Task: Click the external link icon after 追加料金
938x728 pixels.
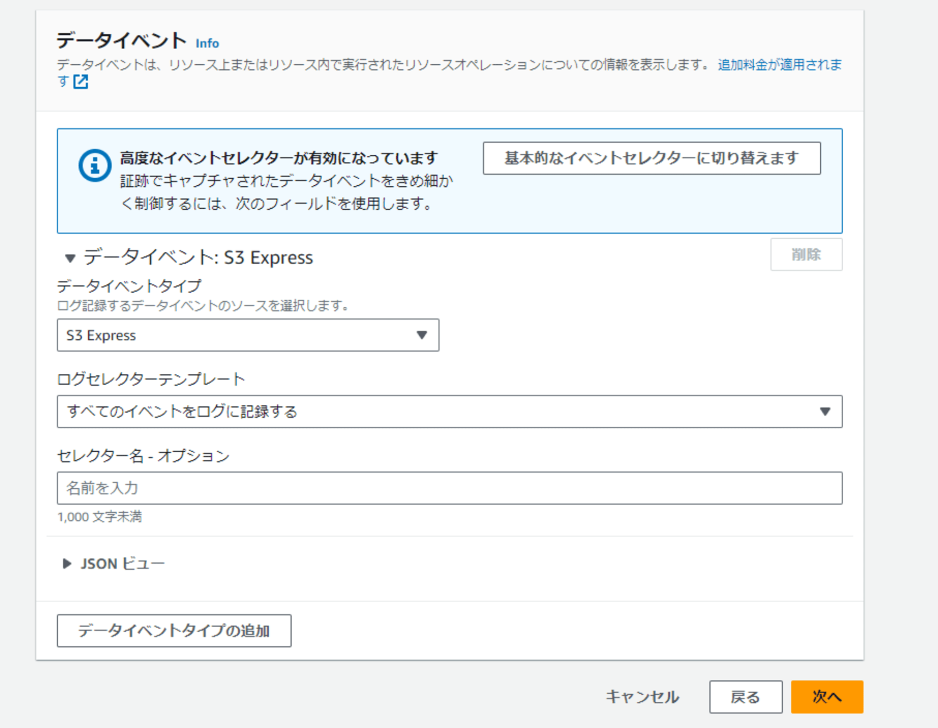Action: click(81, 82)
